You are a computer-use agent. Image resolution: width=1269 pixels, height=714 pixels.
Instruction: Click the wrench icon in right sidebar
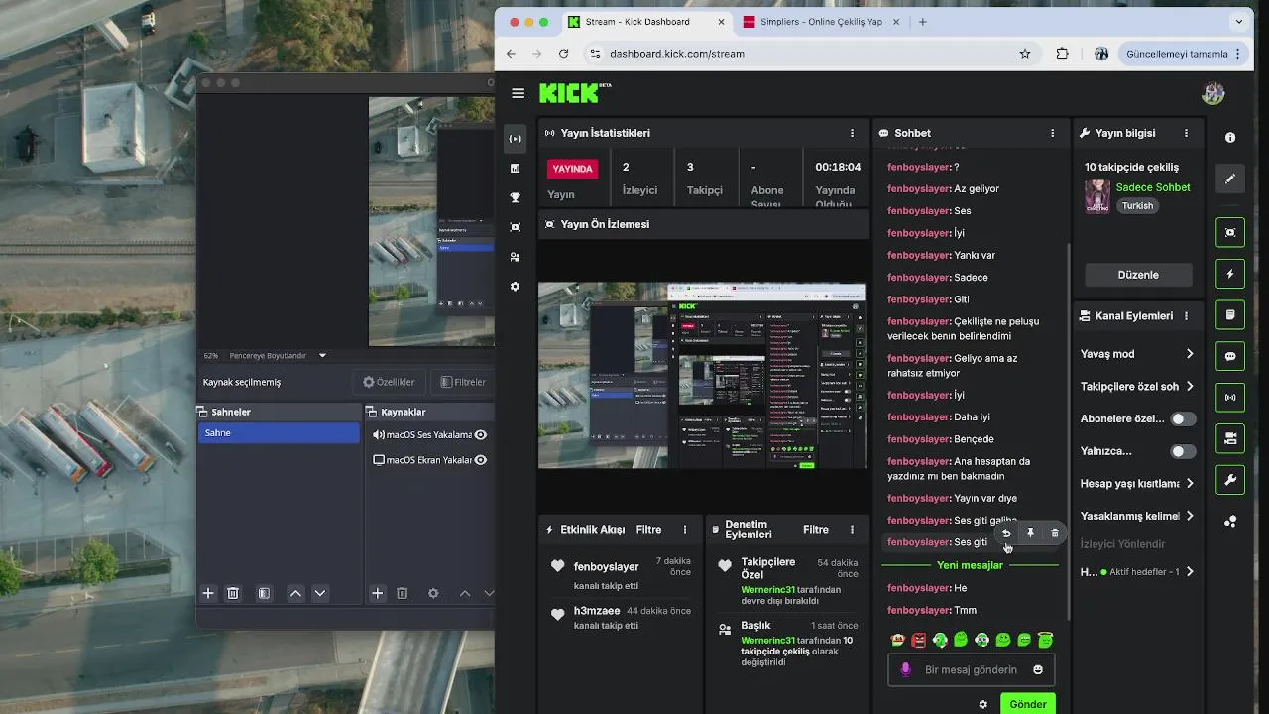[1230, 480]
